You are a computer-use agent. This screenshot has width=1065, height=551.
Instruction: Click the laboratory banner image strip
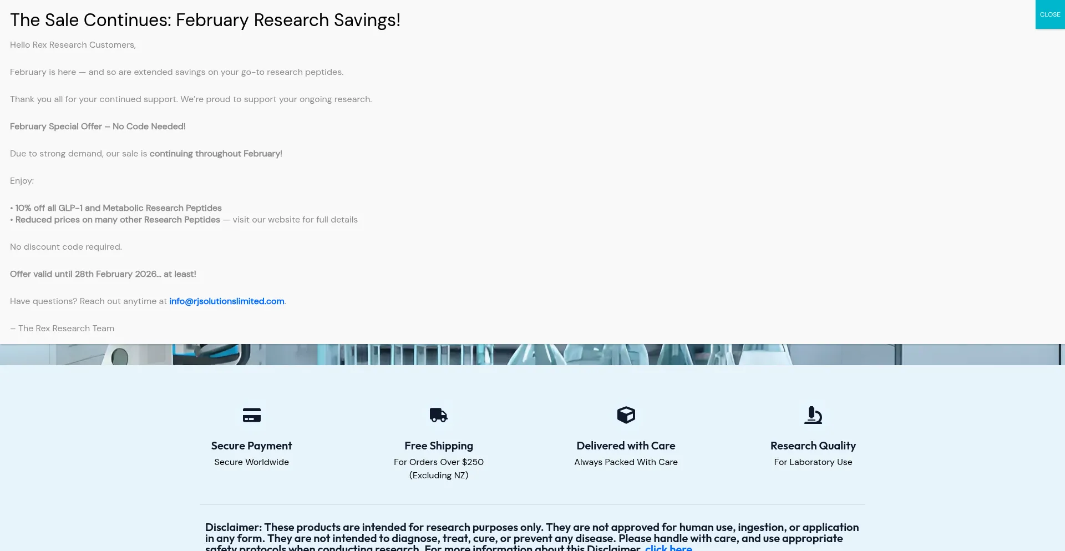[532, 355]
